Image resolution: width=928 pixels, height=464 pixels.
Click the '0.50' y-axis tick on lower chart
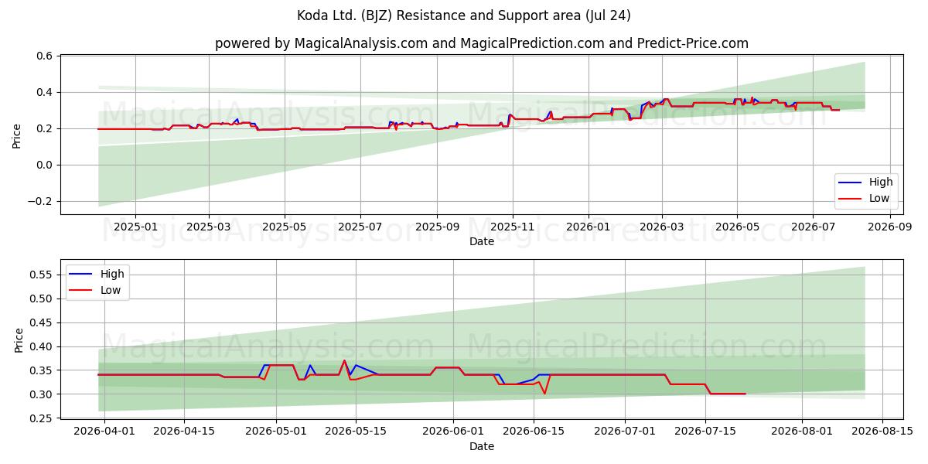point(42,299)
